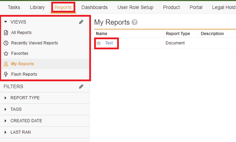236x142 pixels.
Task: Expand the TAGS filter
Action: [6, 109]
